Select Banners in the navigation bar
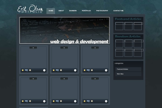This screenshot has height=108, width=162. coord(73,11)
